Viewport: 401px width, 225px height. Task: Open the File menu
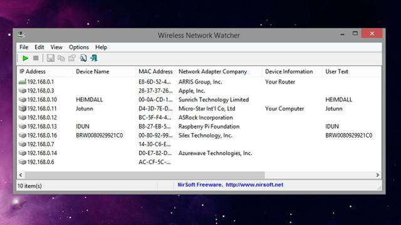point(24,47)
